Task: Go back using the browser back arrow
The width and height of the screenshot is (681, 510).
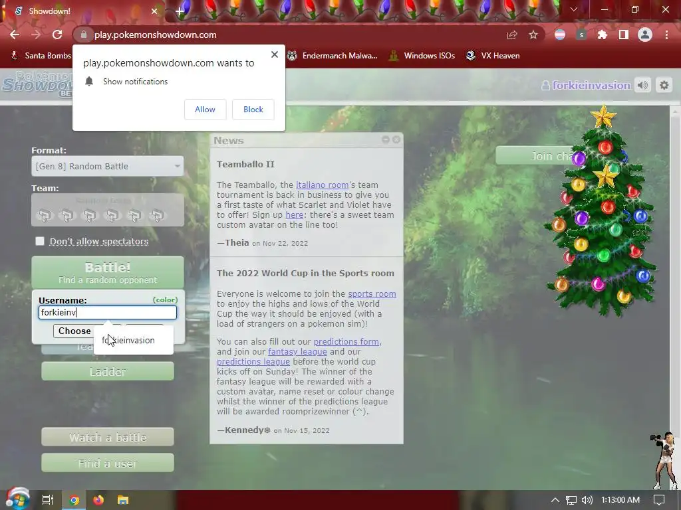Action: 15,35
